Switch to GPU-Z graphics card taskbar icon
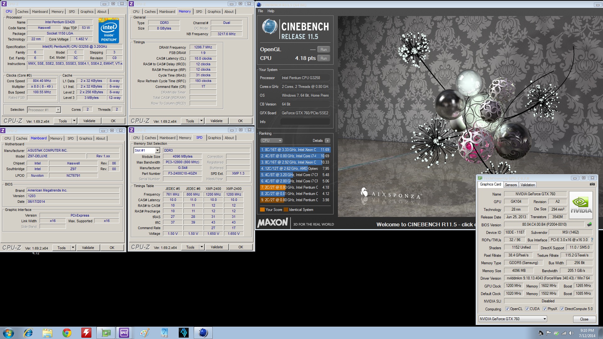603x339 pixels. click(106, 333)
